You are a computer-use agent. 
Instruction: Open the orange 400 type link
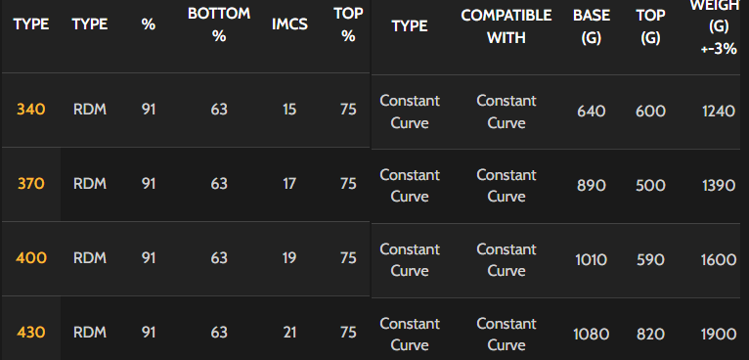click(x=31, y=258)
